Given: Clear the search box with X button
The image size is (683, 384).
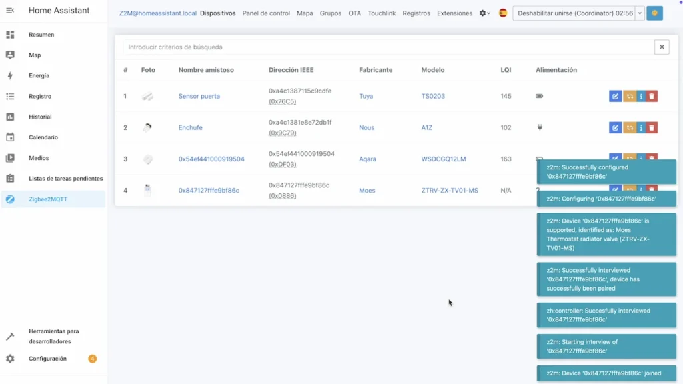Looking at the screenshot, I should [x=662, y=47].
